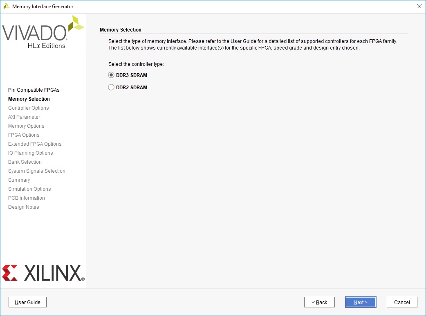Open the Pin Compatible FPGAs step
The width and height of the screenshot is (426, 316).
[x=34, y=90]
